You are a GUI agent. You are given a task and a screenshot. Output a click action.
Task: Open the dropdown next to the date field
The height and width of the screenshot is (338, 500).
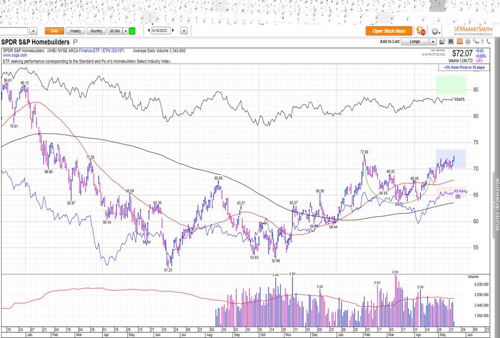[x=184, y=31]
